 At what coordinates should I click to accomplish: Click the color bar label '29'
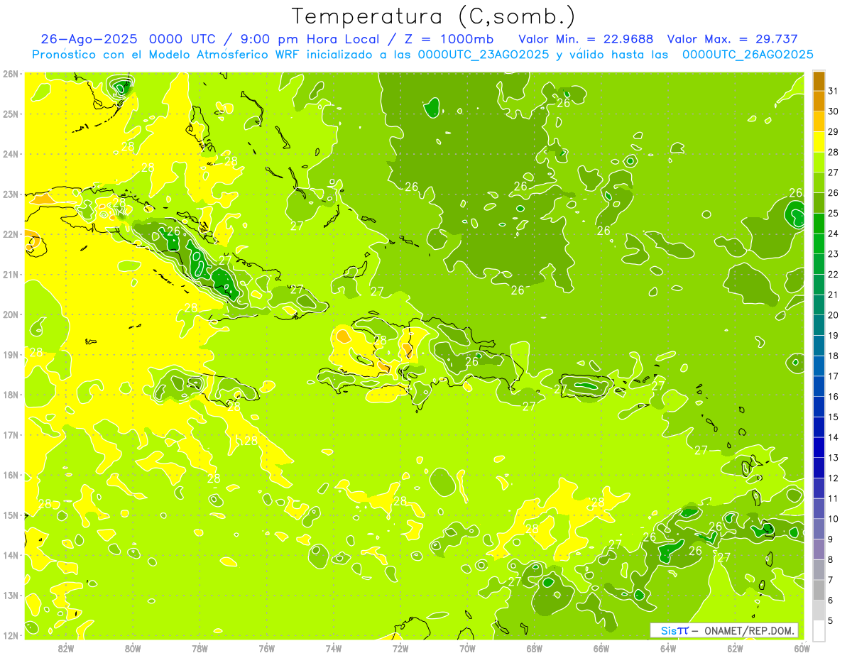(834, 132)
